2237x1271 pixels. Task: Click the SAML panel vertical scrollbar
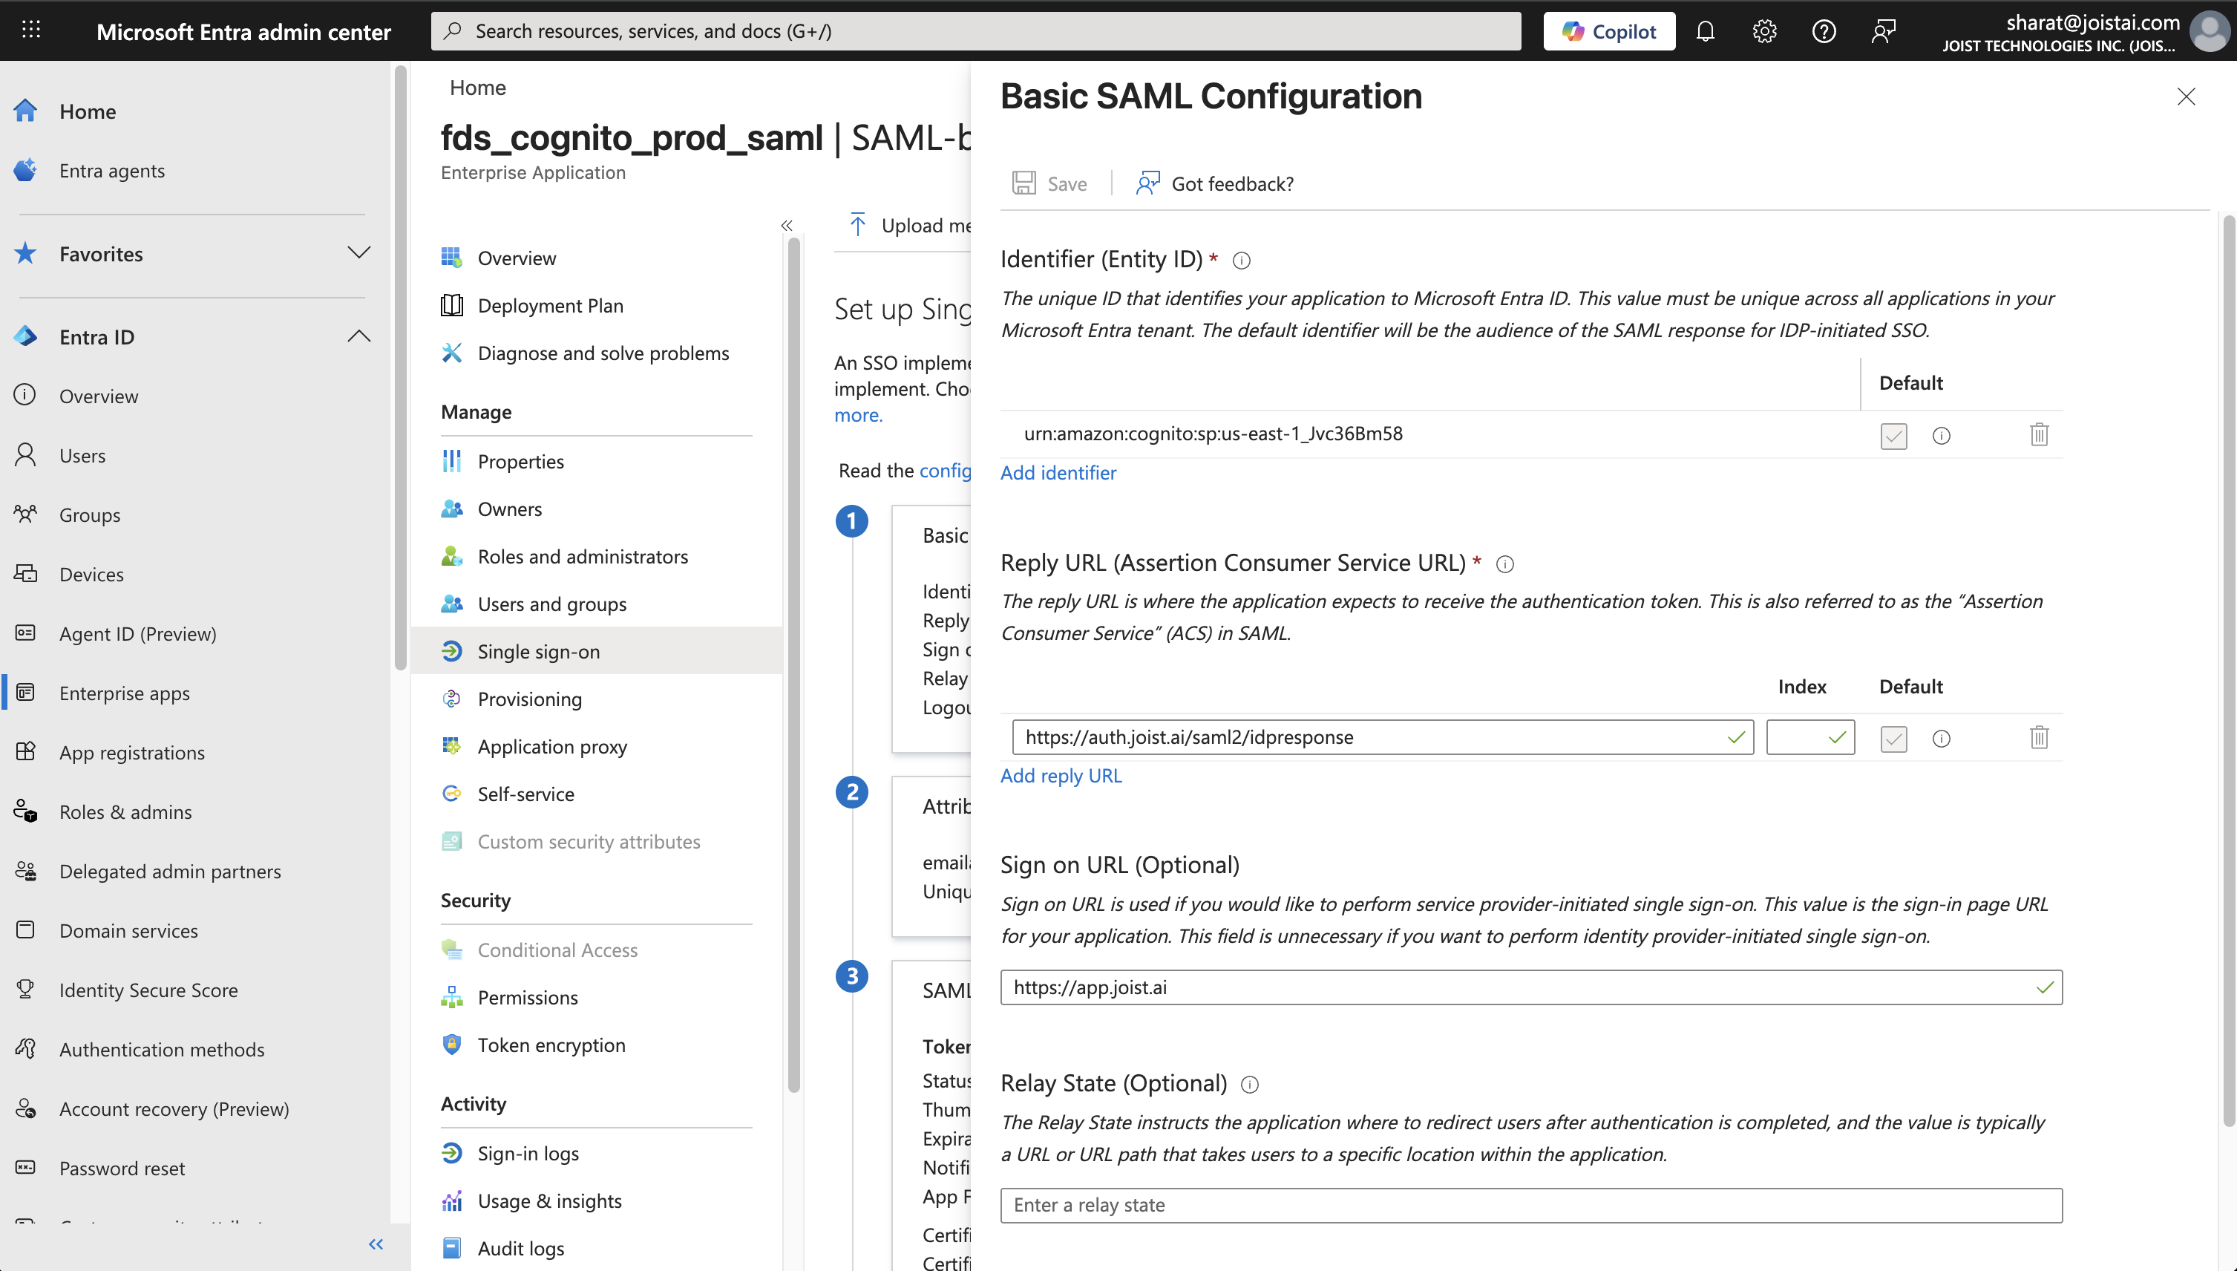pos(2228,670)
